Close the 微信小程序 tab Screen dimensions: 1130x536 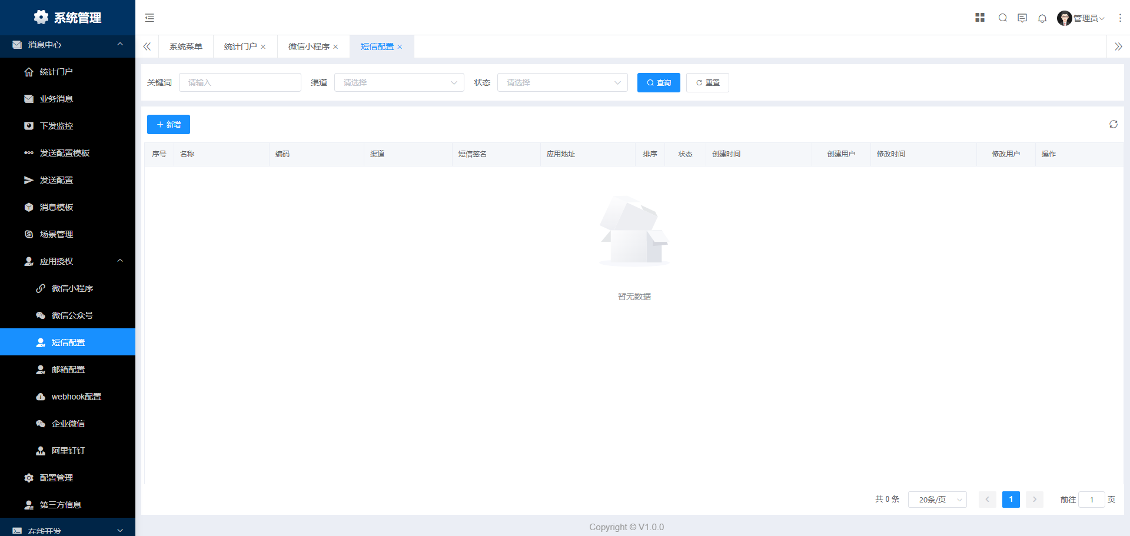335,47
